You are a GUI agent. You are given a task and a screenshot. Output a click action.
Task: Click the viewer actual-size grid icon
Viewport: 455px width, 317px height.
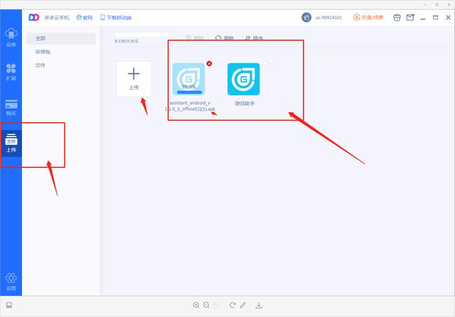click(x=217, y=305)
